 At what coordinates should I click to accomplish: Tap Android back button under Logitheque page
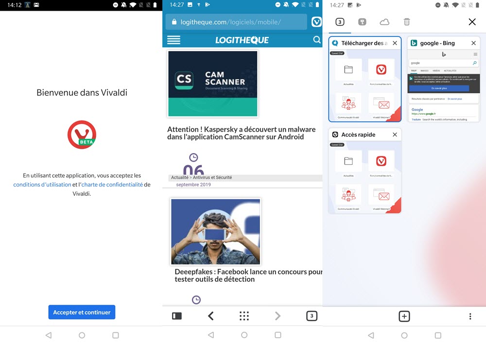211,335
